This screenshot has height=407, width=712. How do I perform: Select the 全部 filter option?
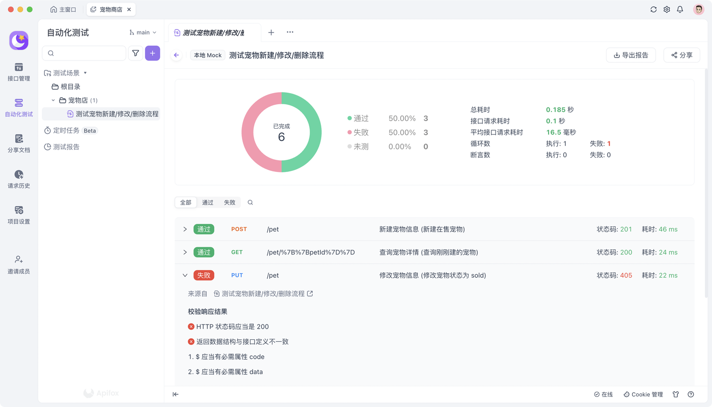(x=186, y=202)
